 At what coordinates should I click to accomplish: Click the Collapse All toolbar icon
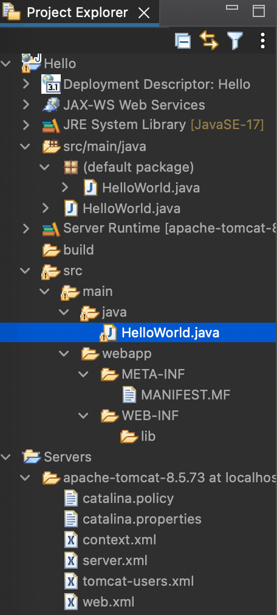pos(183,41)
